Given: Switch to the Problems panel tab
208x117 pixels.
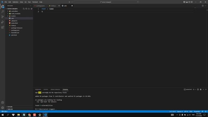Looking at the screenshot, I should point(38,90).
